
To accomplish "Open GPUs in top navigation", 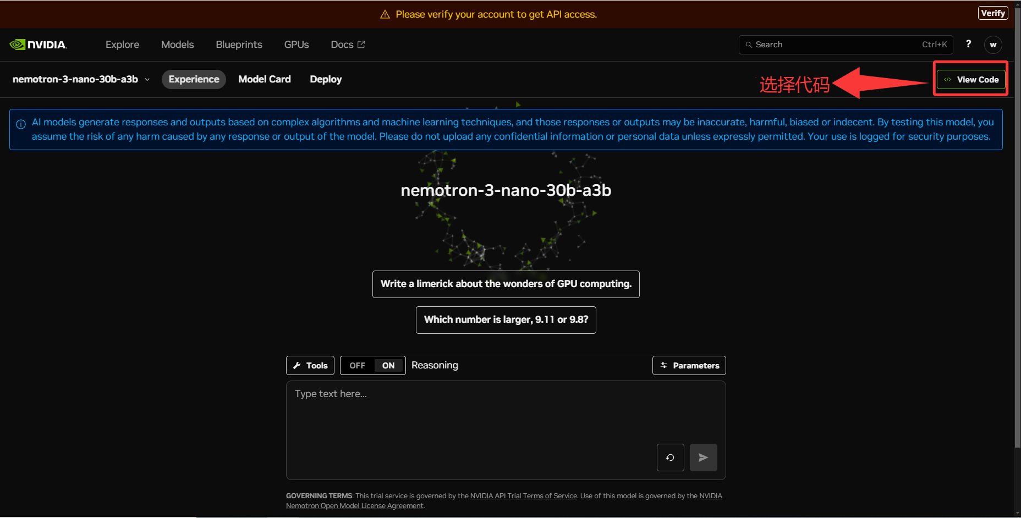I will 297,45.
